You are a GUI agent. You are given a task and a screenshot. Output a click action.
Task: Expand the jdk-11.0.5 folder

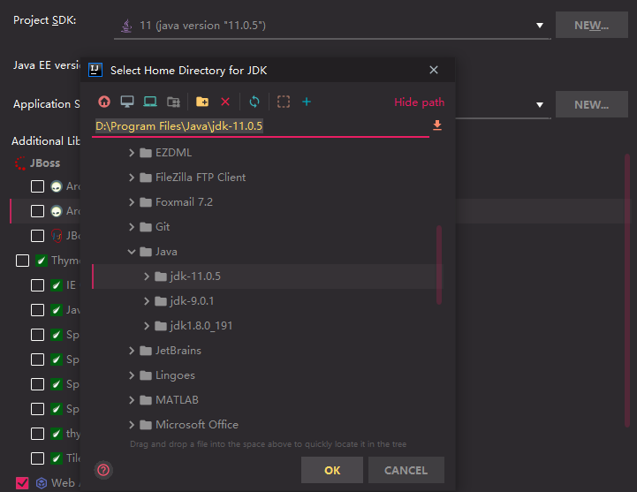(147, 276)
